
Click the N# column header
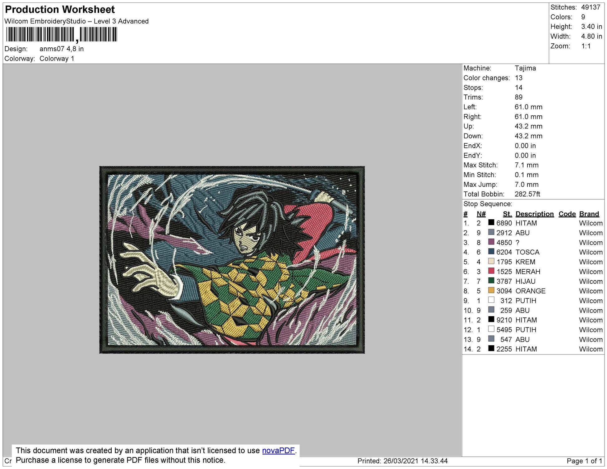[481, 214]
